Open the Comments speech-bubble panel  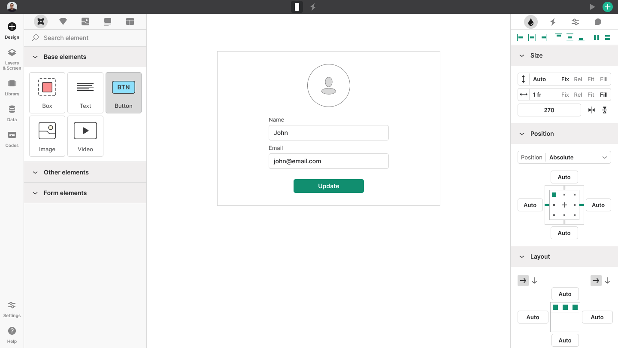click(x=597, y=22)
